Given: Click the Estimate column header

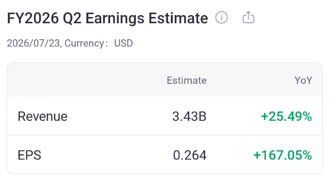Looking at the screenshot, I should (186, 81).
